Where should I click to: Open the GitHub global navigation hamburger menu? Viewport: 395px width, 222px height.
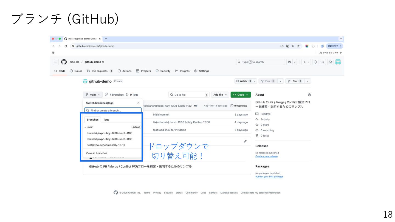(56, 62)
